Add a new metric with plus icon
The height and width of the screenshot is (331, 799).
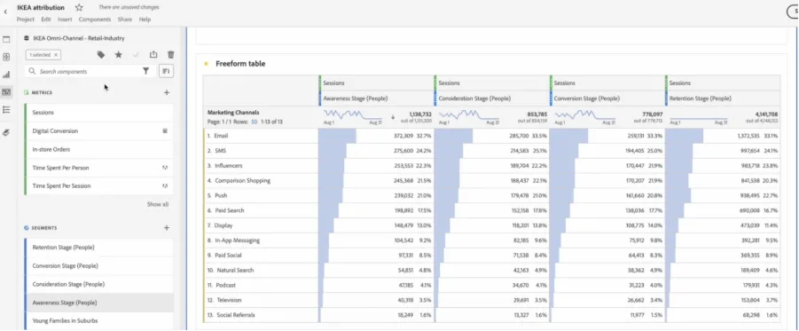click(x=166, y=93)
